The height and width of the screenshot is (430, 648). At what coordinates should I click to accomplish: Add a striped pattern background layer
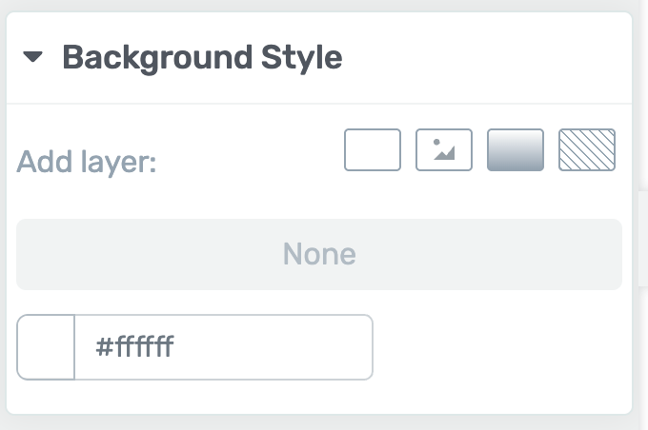coord(587,149)
